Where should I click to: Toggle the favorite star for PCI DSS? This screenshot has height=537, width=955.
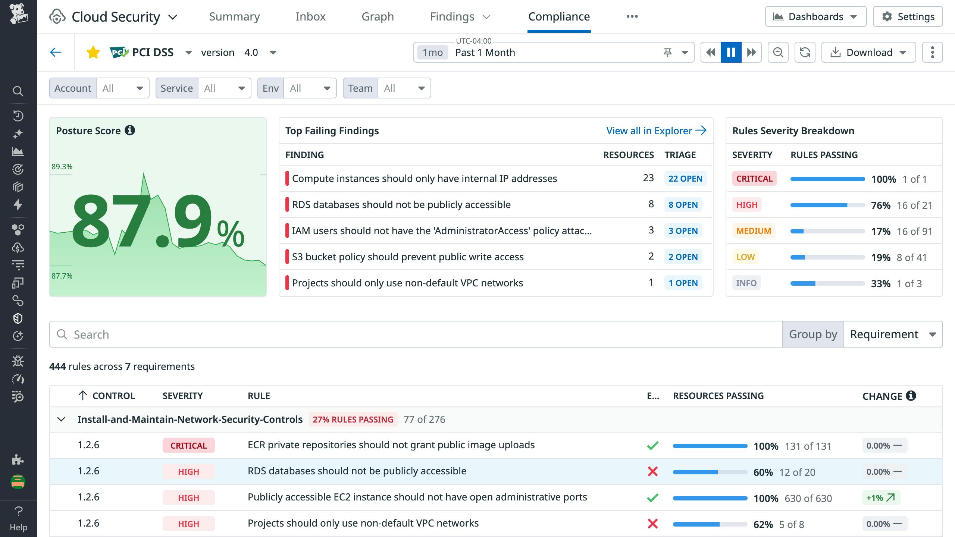(93, 52)
